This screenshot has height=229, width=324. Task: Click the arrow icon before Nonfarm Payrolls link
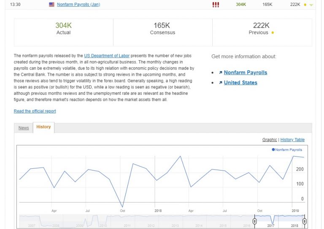tap(220, 73)
